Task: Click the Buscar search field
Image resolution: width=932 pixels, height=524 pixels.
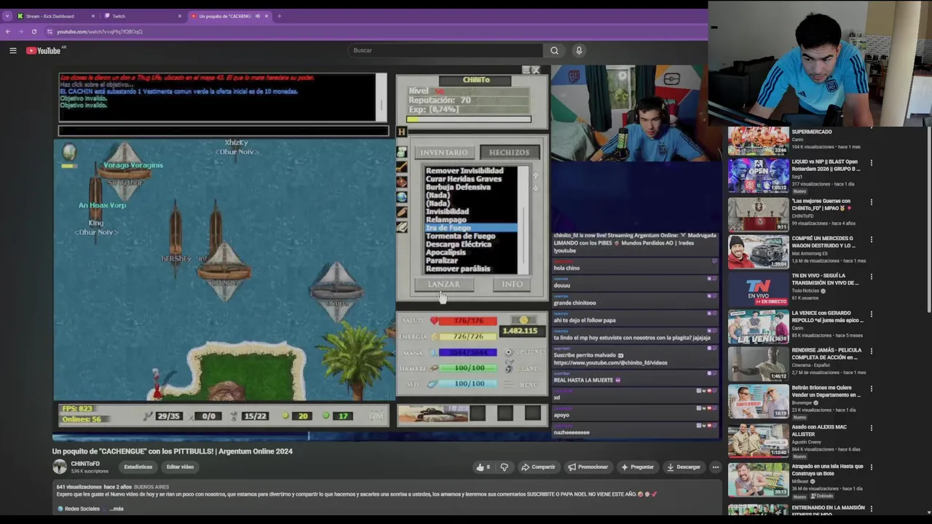Action: pos(445,50)
